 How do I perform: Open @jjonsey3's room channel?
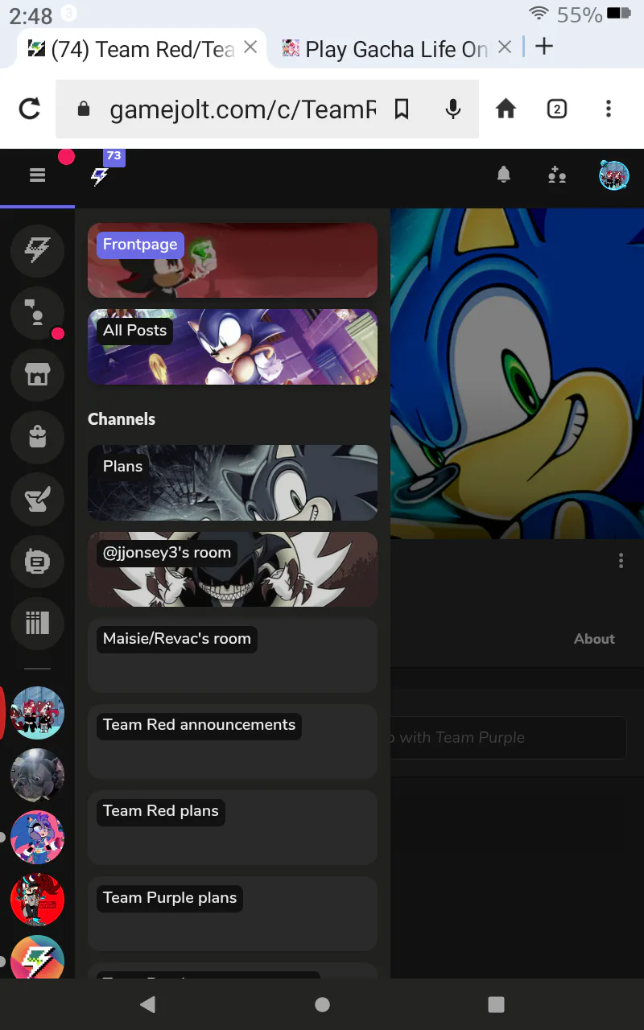[x=233, y=569]
